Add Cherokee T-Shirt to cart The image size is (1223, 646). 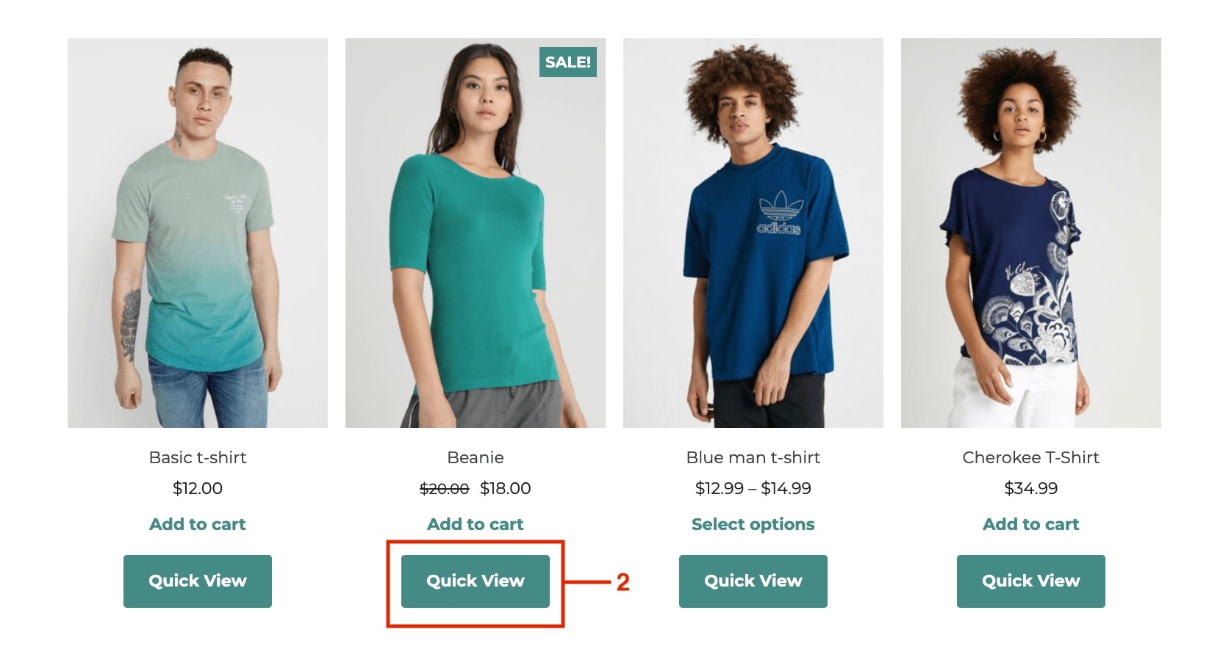[x=1031, y=524]
